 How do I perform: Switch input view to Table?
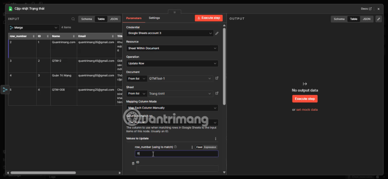click(x=101, y=19)
